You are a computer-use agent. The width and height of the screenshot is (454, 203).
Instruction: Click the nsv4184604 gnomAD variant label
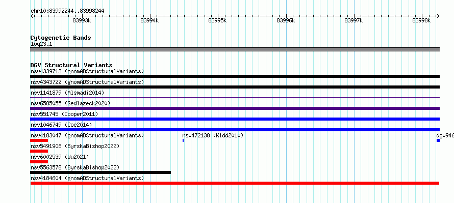coord(87,178)
